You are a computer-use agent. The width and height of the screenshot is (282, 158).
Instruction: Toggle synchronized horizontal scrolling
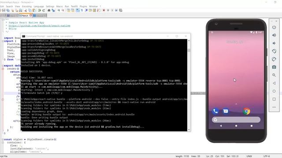(x=72, y=11)
